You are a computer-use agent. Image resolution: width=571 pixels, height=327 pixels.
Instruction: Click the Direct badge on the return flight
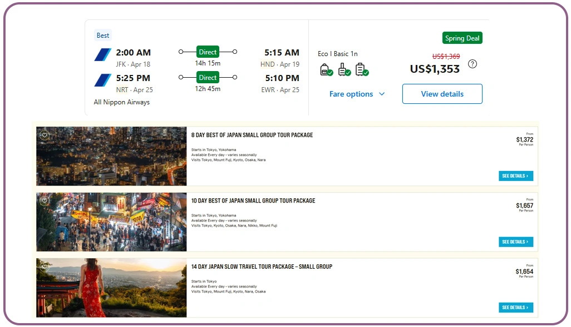tap(208, 78)
